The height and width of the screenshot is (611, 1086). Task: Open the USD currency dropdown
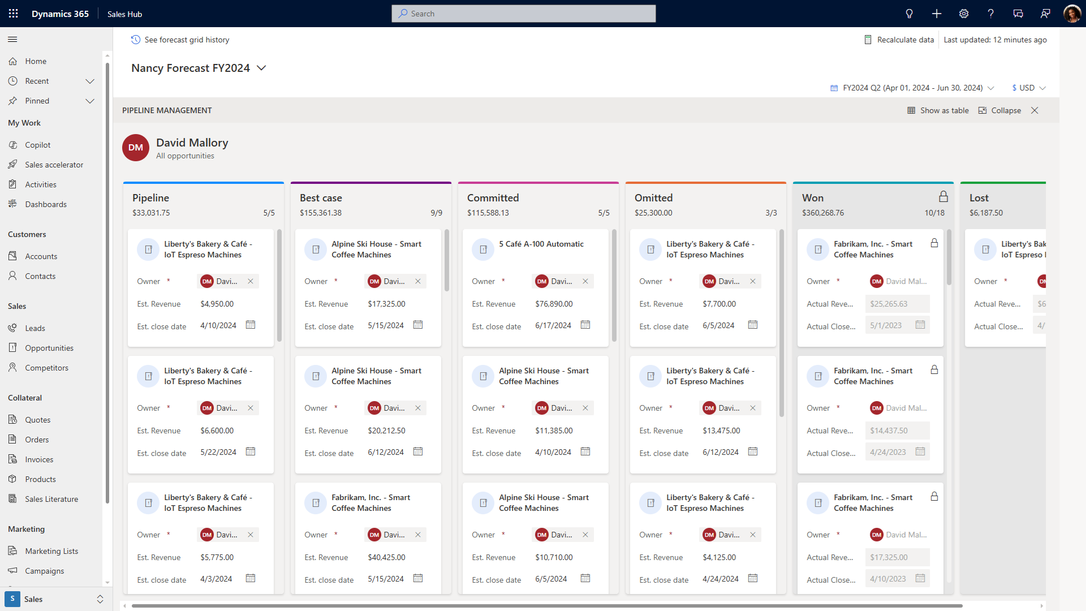tap(1028, 88)
